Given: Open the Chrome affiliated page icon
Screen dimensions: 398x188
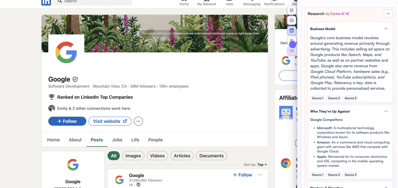Looking at the screenshot, I should 286,163.
